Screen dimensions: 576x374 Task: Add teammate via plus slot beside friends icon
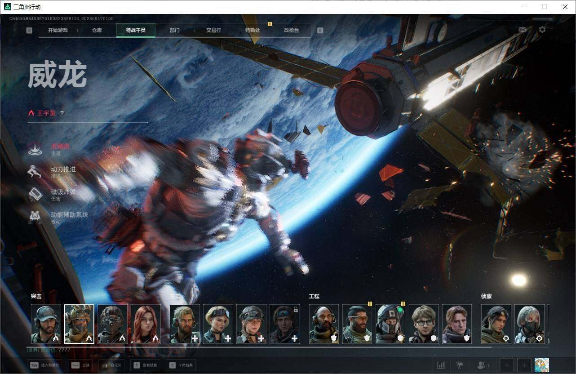click(x=507, y=365)
